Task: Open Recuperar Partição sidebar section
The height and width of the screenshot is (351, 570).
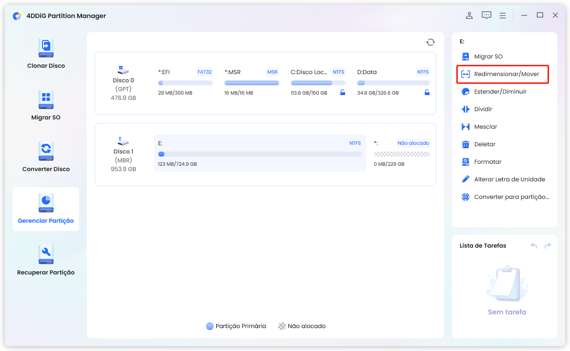Action: (46, 260)
